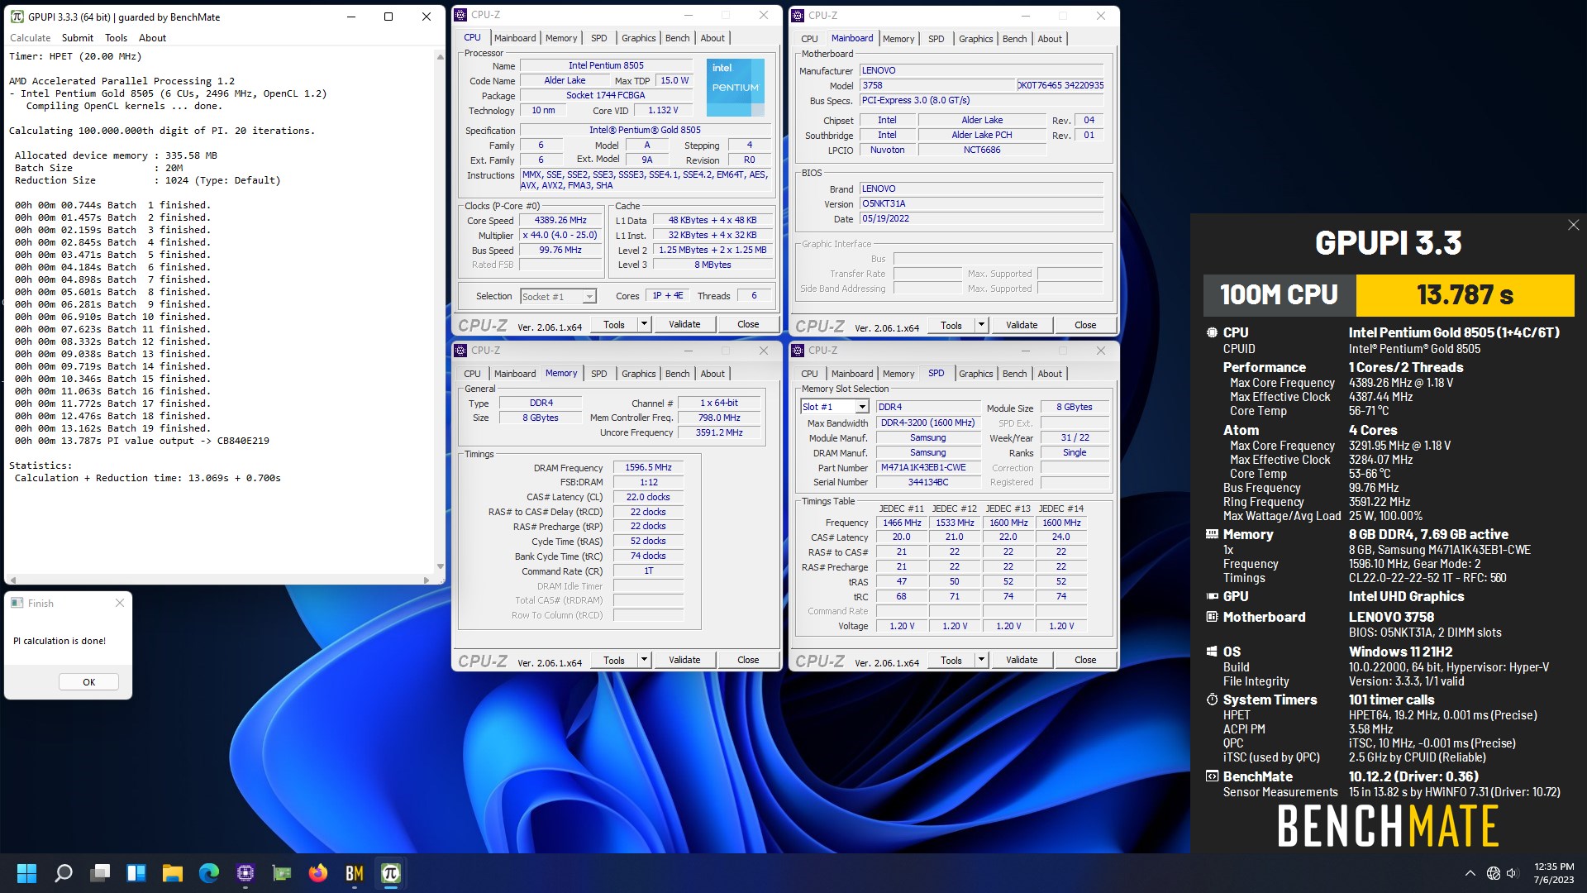Click Motherboard section icon in BenchMate panel
Viewport: 1587px width, 893px height.
click(1212, 617)
